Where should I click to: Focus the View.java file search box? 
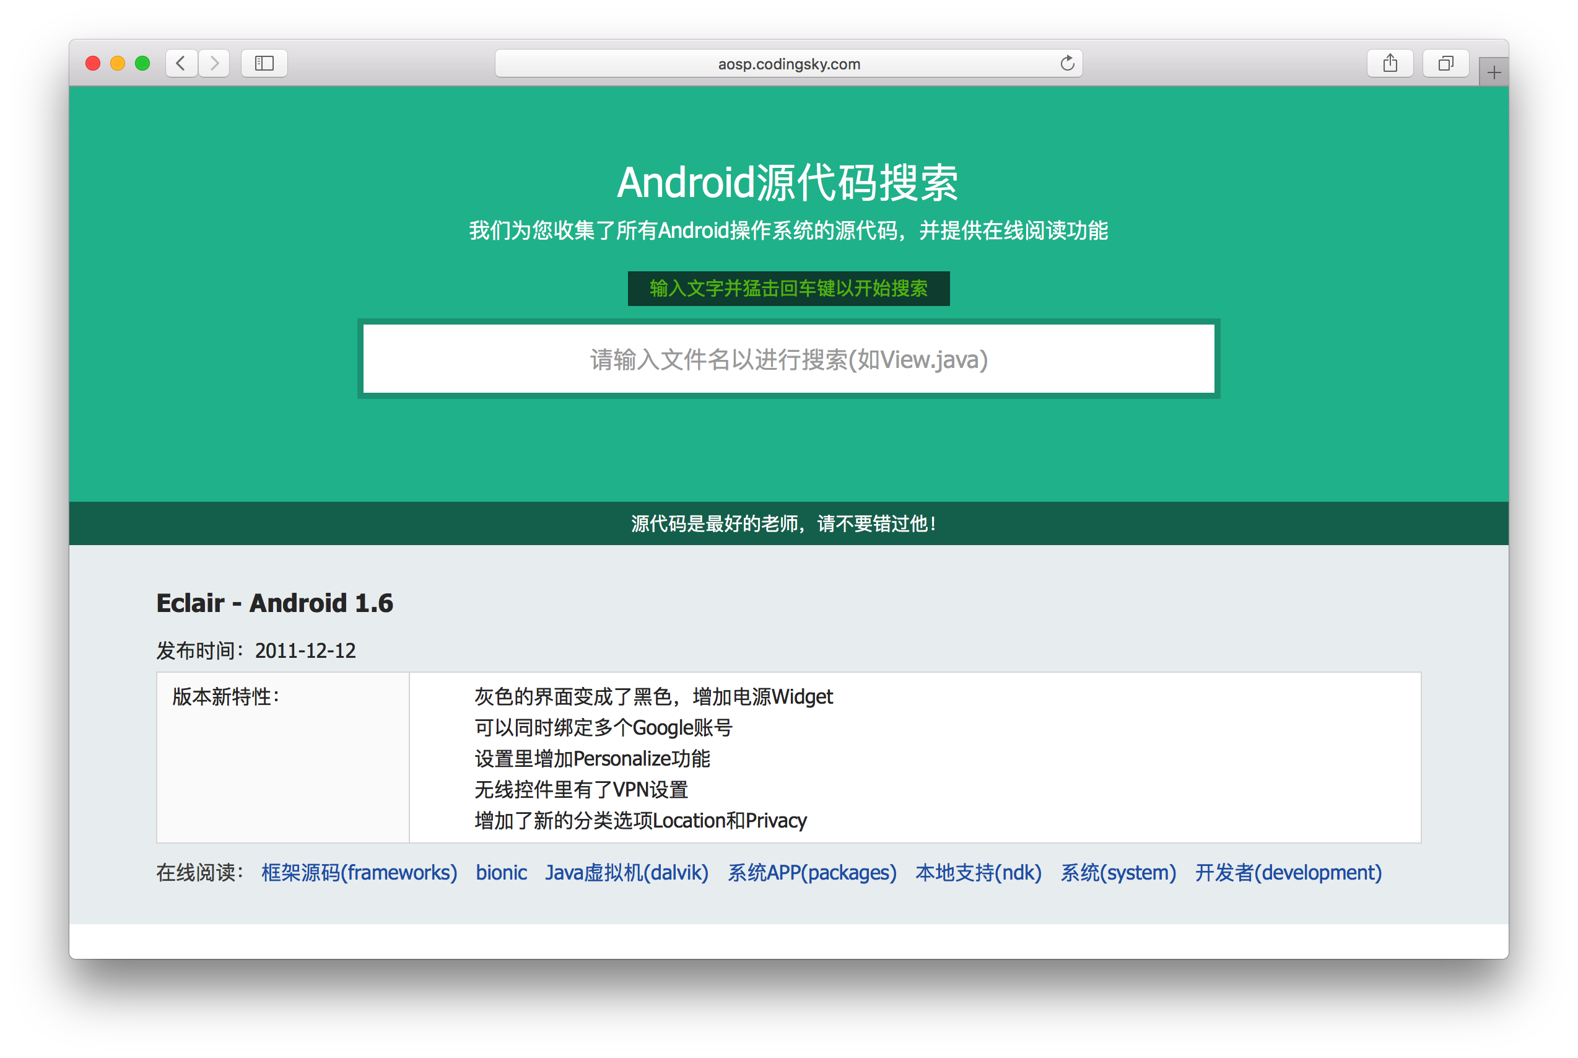click(x=788, y=359)
